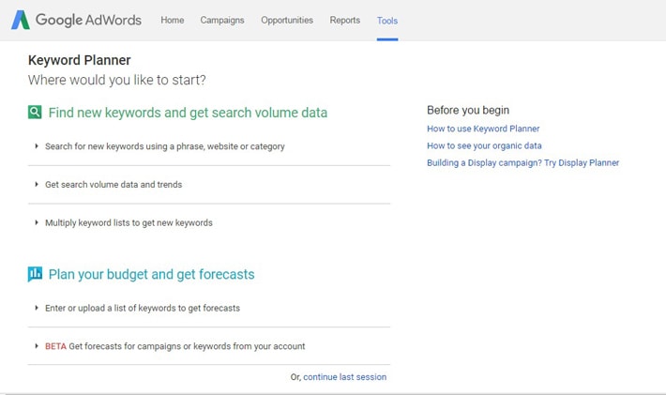The image size is (666, 395).
Task: Expand triangle beside Enter or upload a list
Action: 37,308
